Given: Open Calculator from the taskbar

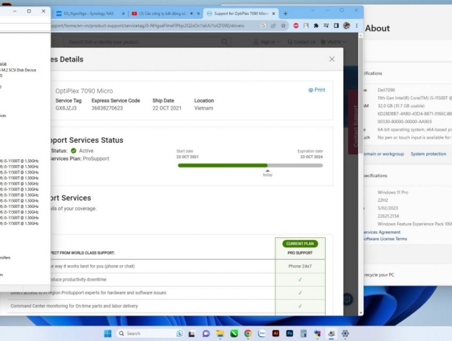Looking at the screenshot, I should click(303, 334).
